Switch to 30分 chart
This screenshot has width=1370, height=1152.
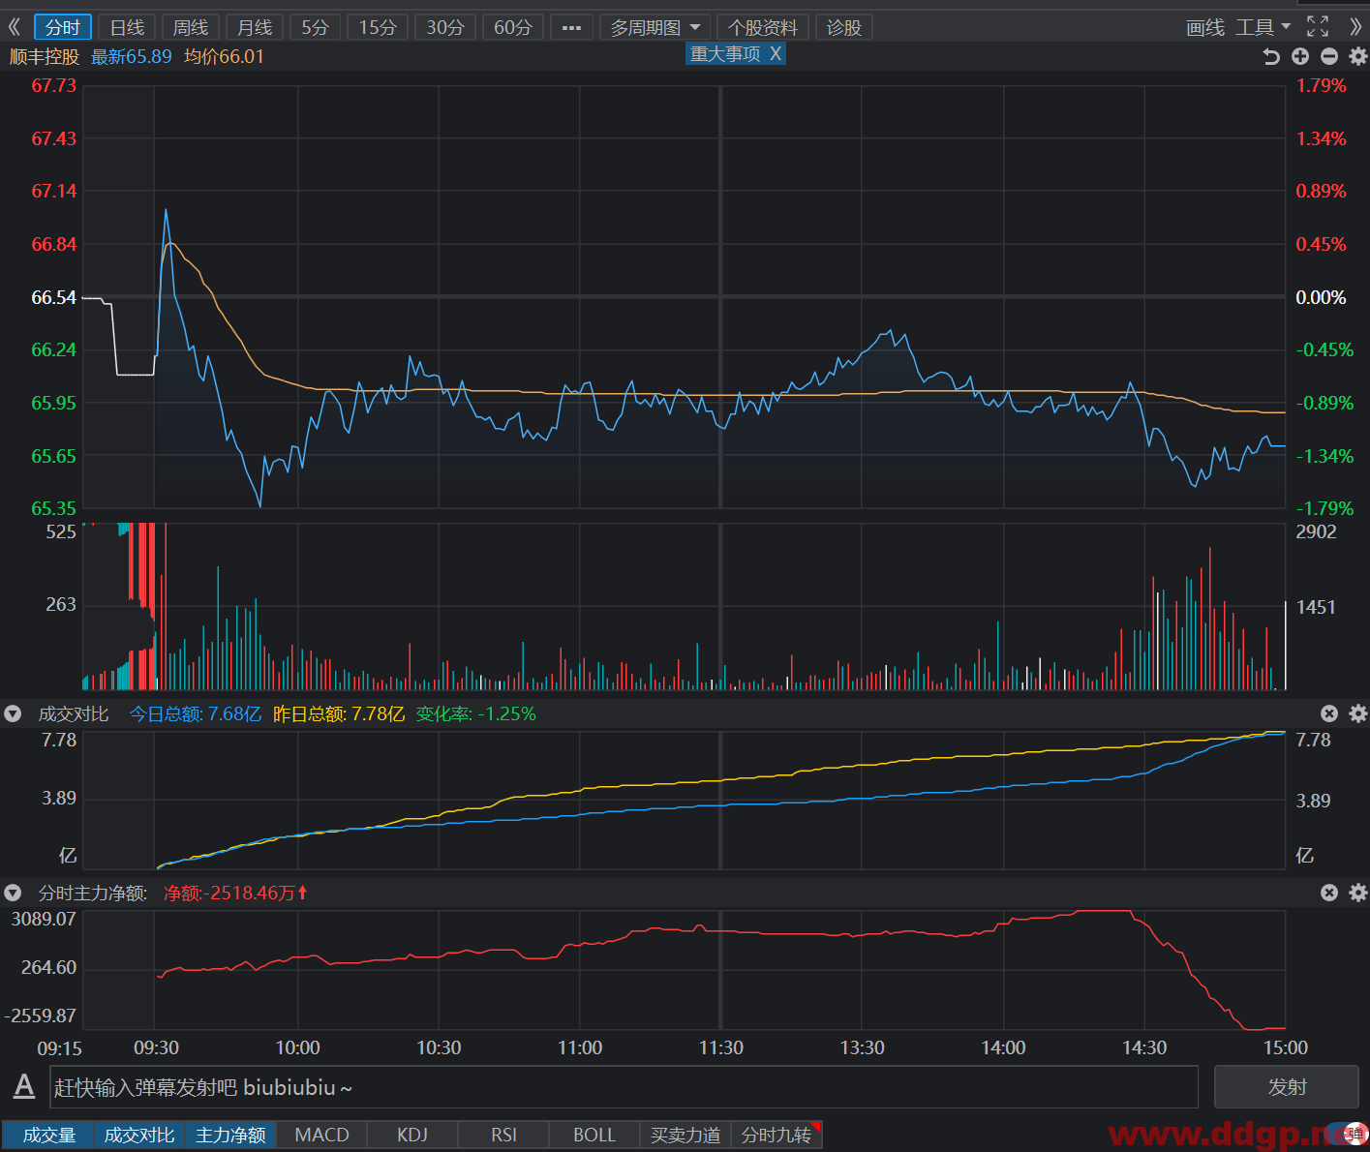pos(445,28)
